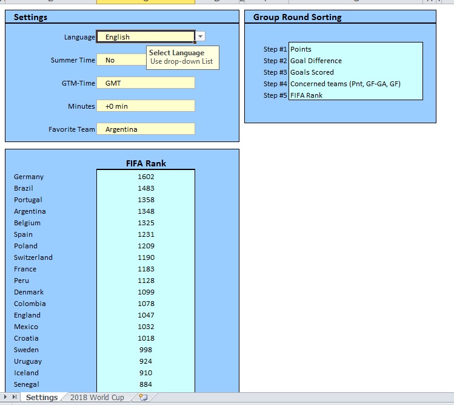The width and height of the screenshot is (454, 405).
Task: Switch to the Settings sheet tab
Action: 42,398
